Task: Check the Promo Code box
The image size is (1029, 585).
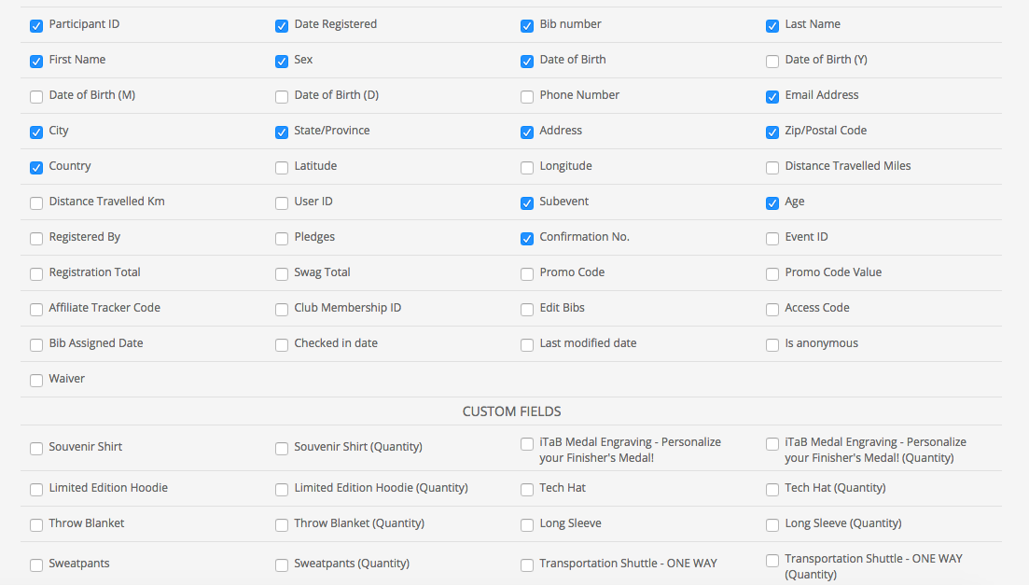Action: pos(527,274)
